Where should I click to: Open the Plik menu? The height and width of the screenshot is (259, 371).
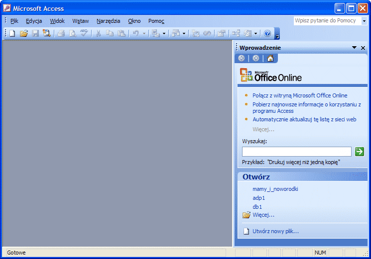tap(14, 21)
